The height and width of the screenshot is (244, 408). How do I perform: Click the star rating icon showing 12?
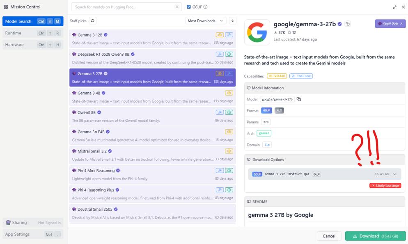click(289, 32)
